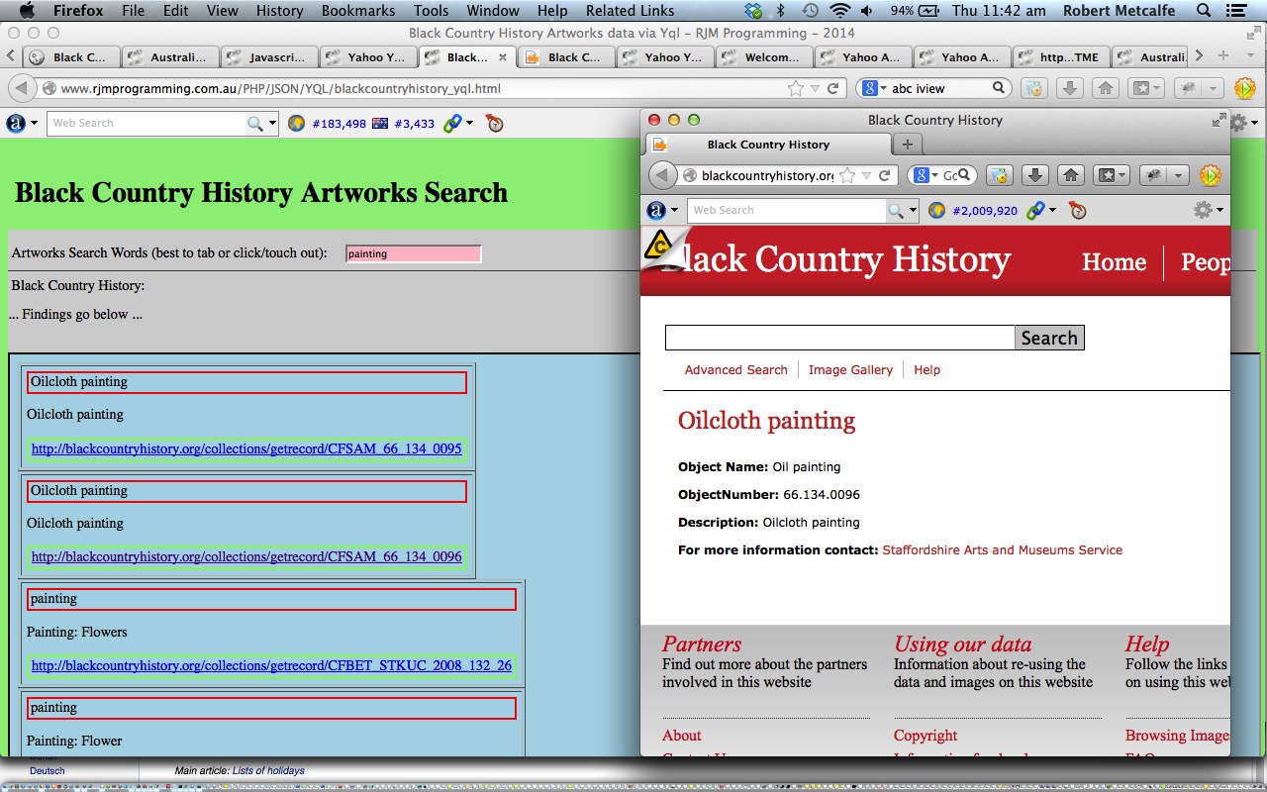Open the Advanced Search link
This screenshot has height=792, width=1267.
(x=735, y=369)
